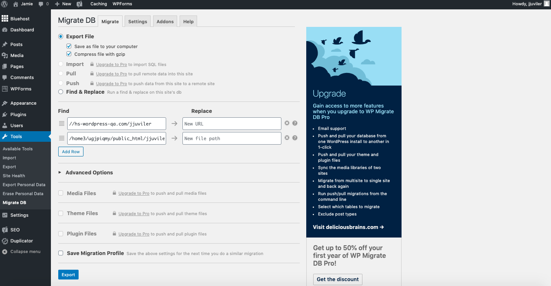The image size is (551, 286).
Task: Click the find field containing //hs-wordpress-qa.com/jjuviler
Action: coord(117,123)
